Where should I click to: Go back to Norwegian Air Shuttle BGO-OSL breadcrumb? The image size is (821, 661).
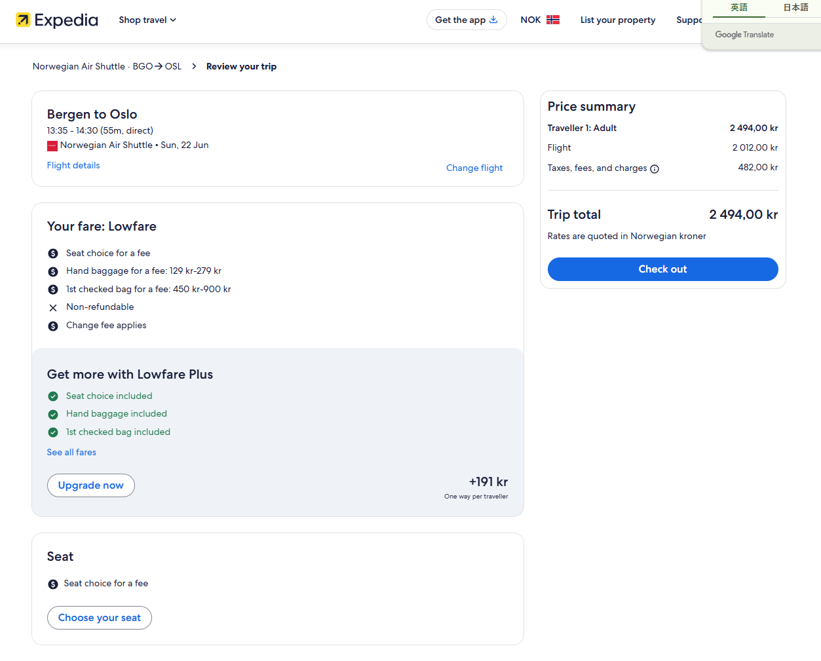point(107,66)
